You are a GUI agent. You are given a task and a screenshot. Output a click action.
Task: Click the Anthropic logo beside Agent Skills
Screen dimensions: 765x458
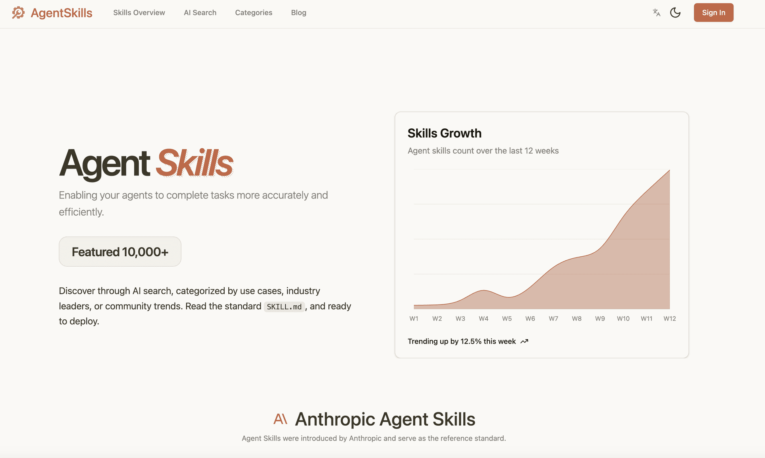coord(281,419)
